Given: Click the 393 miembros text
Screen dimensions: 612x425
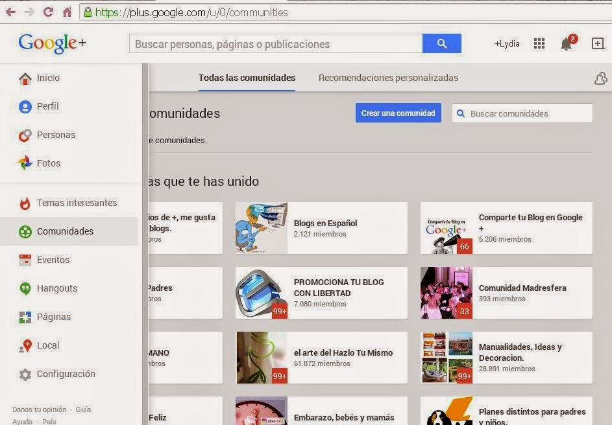Looking at the screenshot, I should 502,299.
